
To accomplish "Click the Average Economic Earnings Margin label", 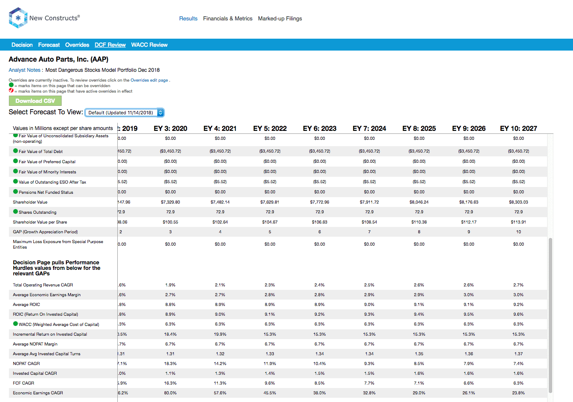I will [47, 294].
